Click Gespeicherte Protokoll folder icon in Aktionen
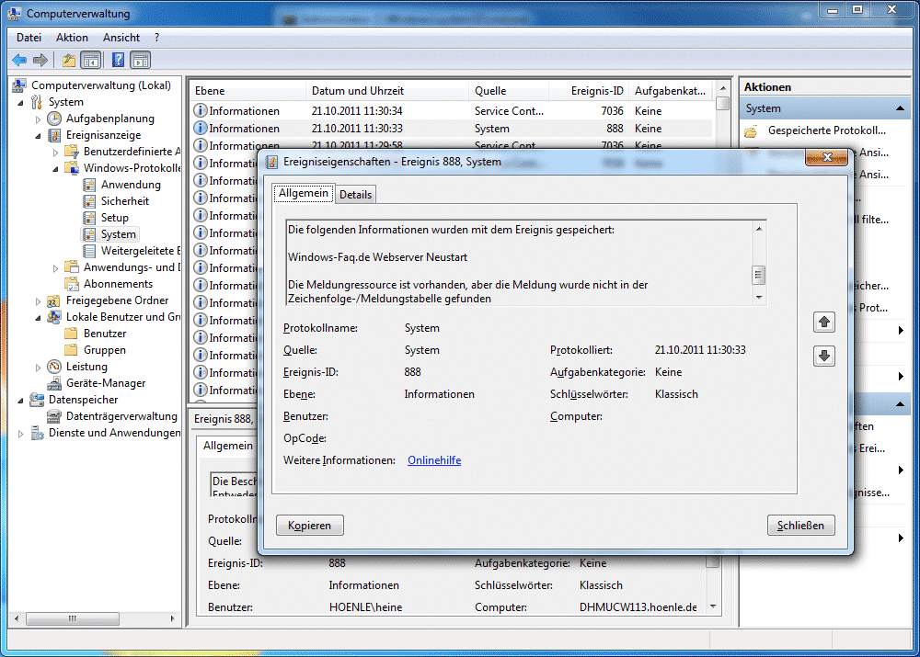The width and height of the screenshot is (920, 657). [751, 130]
